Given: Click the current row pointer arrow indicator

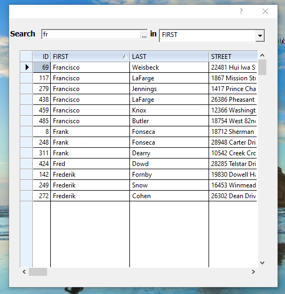Looking at the screenshot, I should click(27, 67).
